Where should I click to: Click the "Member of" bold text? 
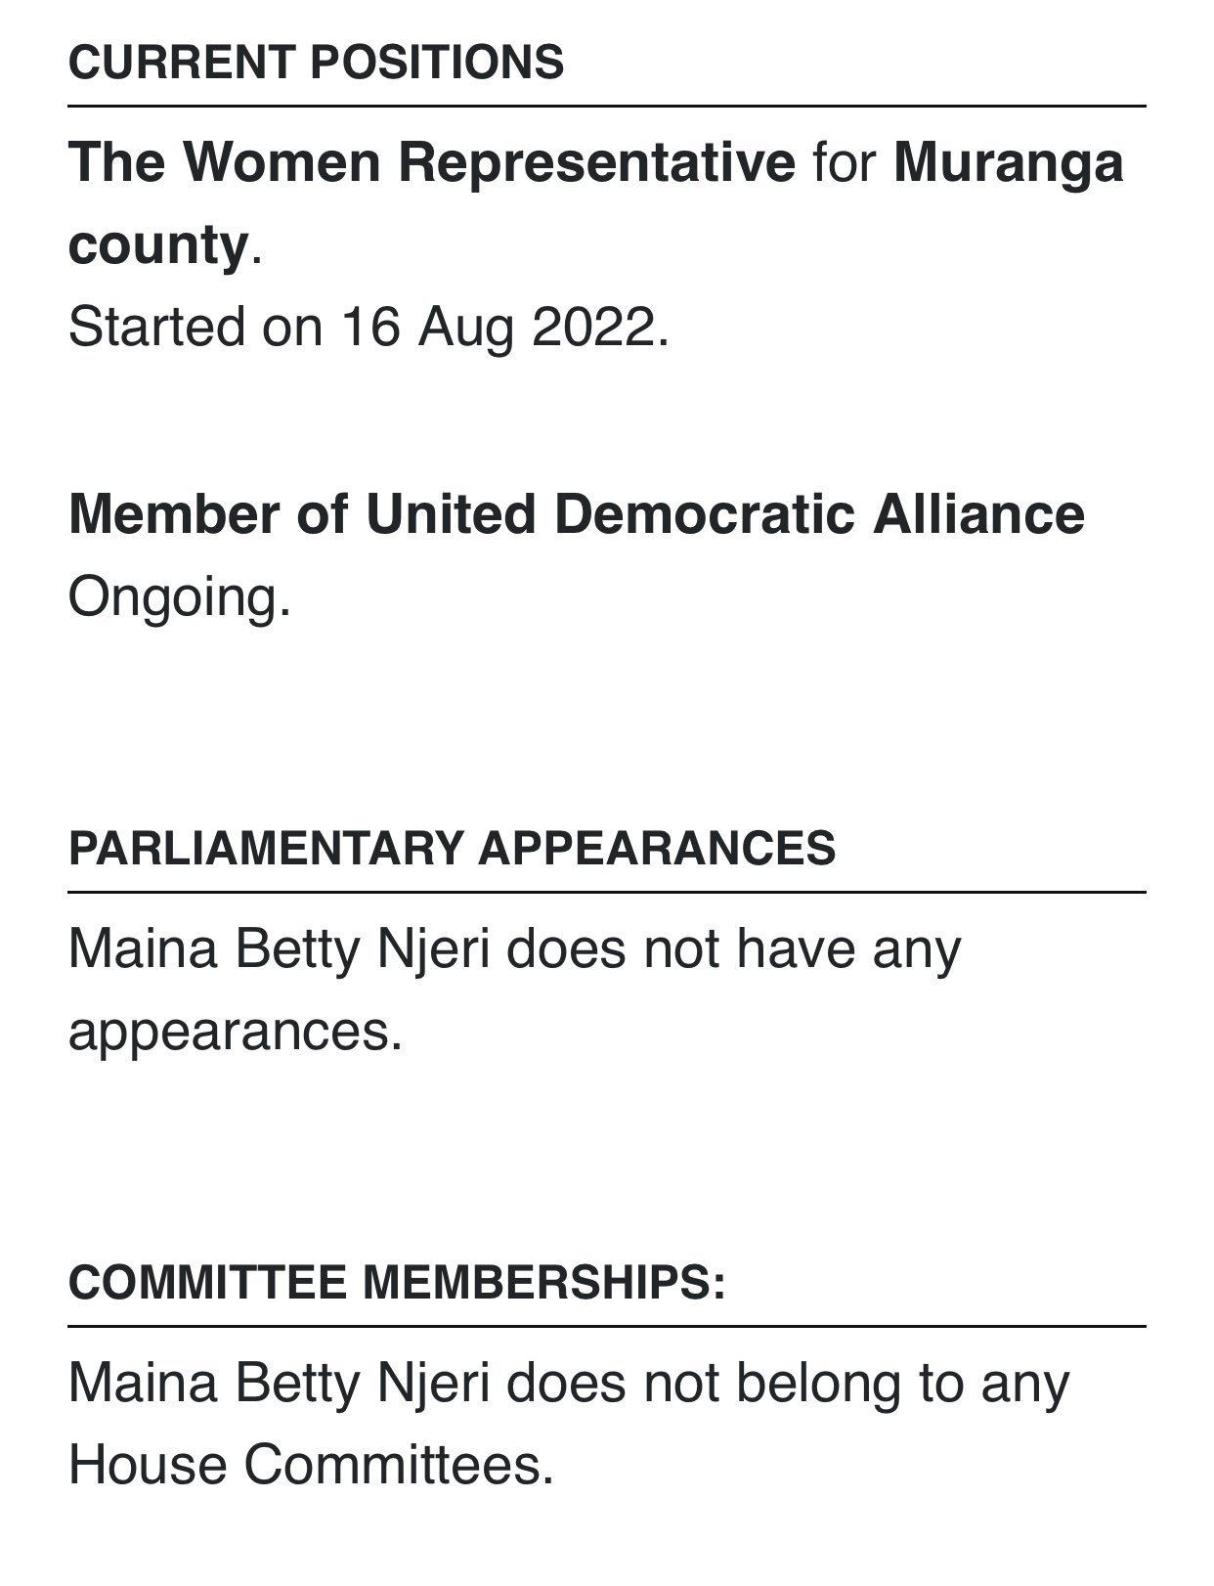207,514
